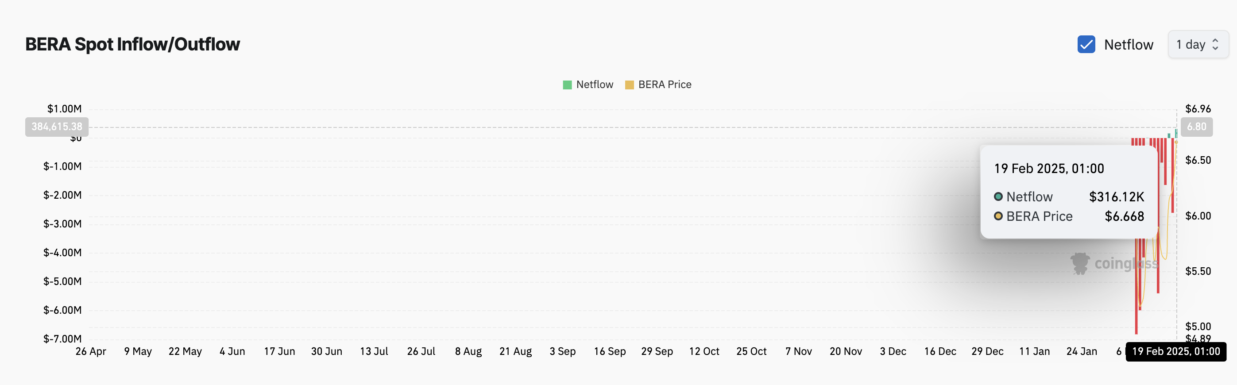Viewport: 1237px width, 385px height.
Task: Click the $-7.00M y-axis label
Action: (x=62, y=339)
